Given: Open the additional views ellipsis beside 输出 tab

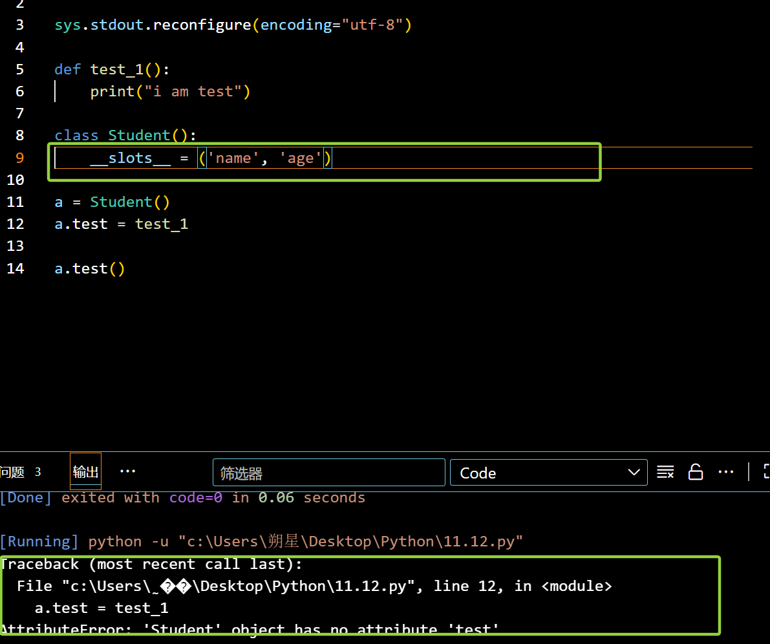Looking at the screenshot, I should pos(128,471).
